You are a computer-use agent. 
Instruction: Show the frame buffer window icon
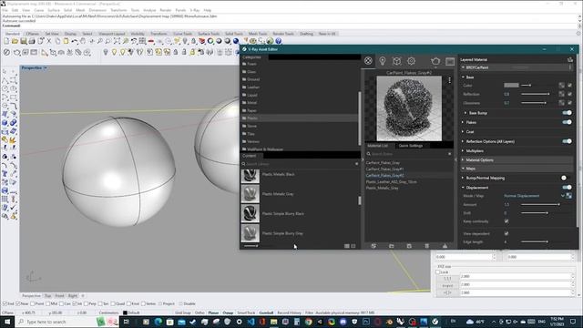(450, 61)
